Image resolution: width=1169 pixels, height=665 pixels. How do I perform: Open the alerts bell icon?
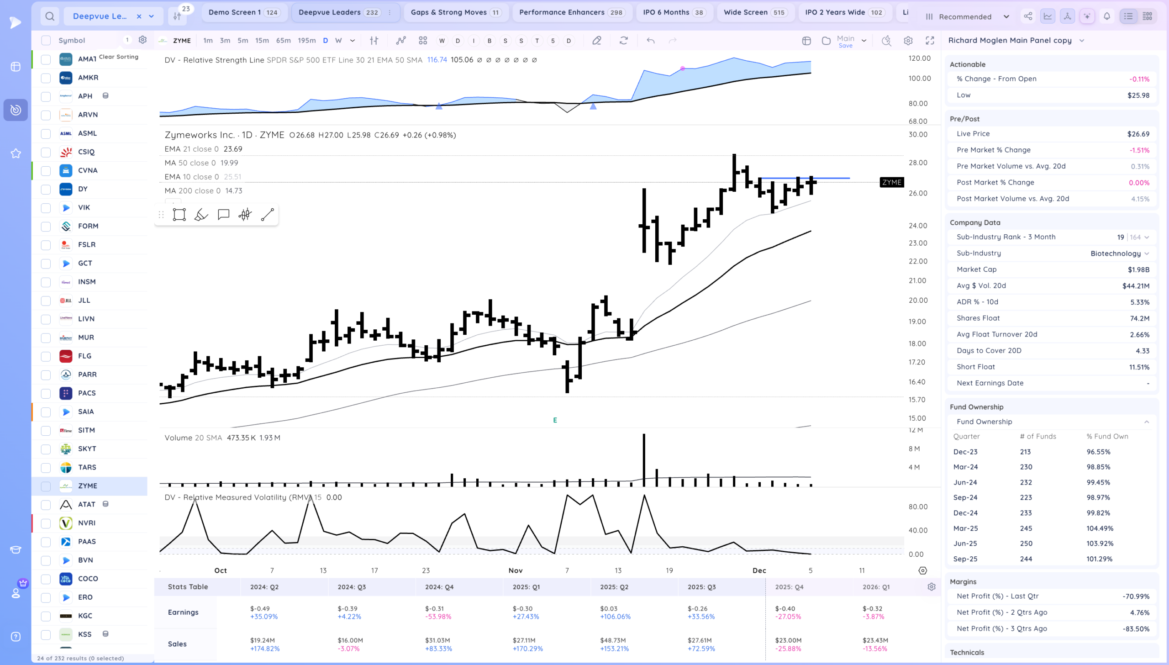pyautogui.click(x=1107, y=16)
